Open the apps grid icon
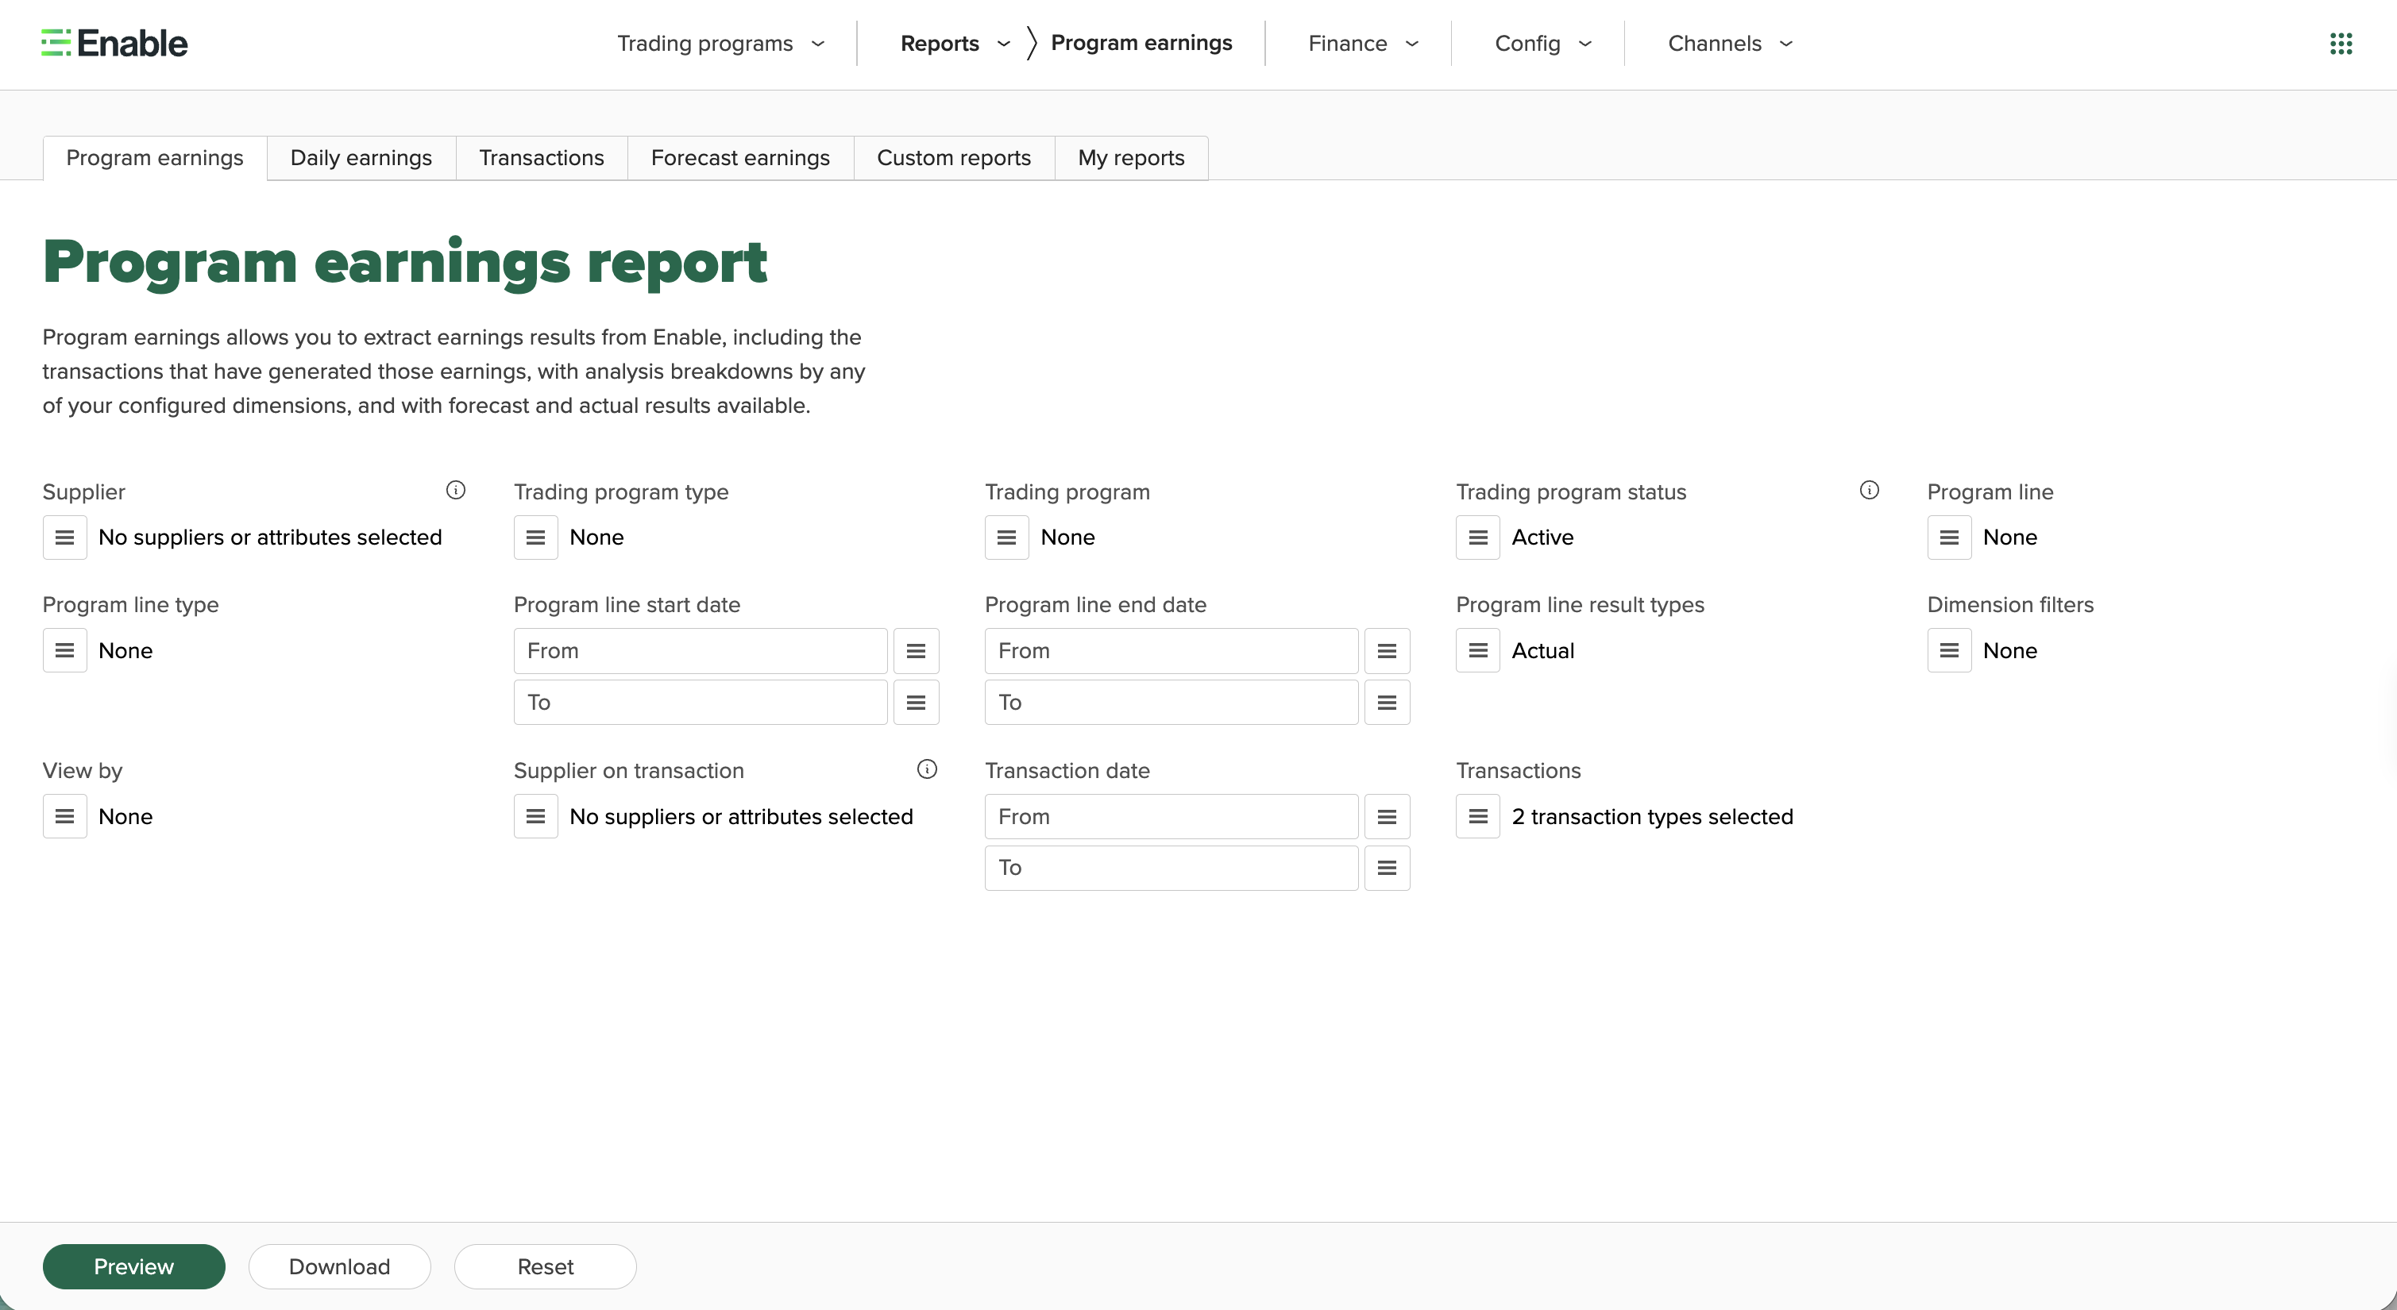The height and width of the screenshot is (1310, 2397). [x=2341, y=44]
